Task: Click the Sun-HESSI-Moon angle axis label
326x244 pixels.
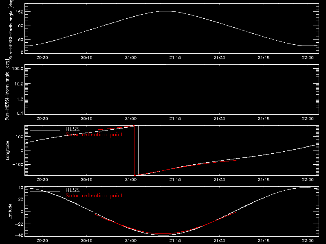Action: coord(7,89)
